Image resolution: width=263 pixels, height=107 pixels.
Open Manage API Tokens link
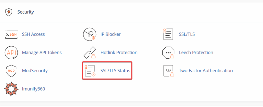coord(42,52)
